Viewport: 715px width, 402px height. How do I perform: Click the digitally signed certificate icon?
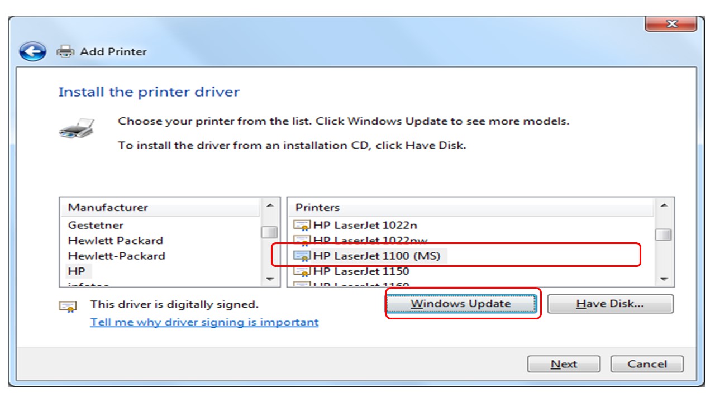pos(68,306)
